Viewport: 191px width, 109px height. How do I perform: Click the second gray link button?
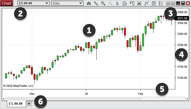[x=173, y=3]
